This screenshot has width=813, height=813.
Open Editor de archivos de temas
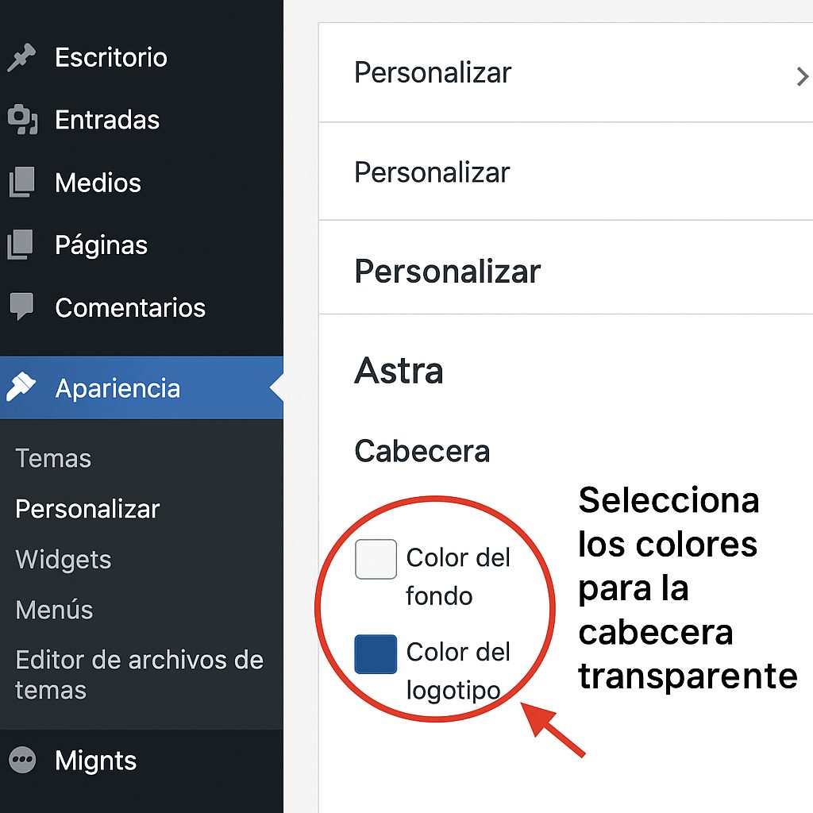[x=139, y=674]
